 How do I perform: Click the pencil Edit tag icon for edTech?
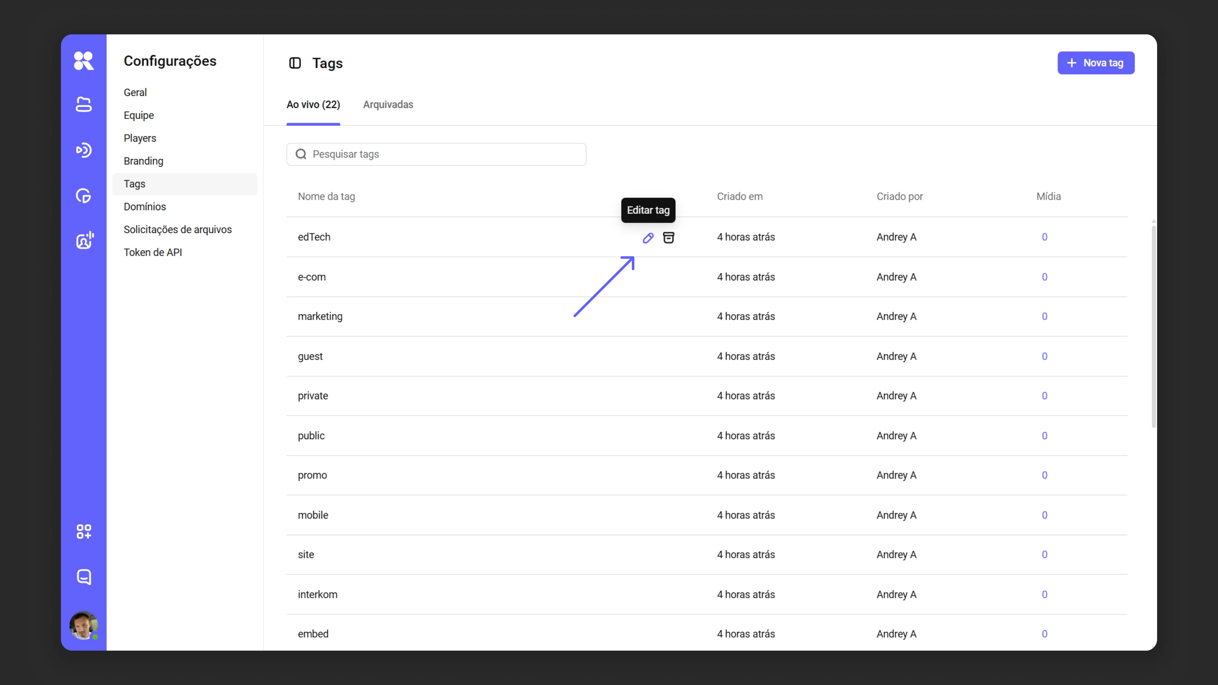(x=648, y=238)
